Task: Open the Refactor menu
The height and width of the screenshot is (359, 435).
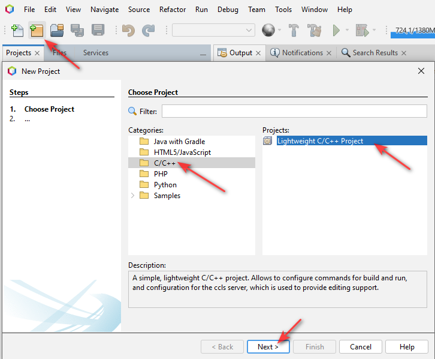Action: coord(172,10)
